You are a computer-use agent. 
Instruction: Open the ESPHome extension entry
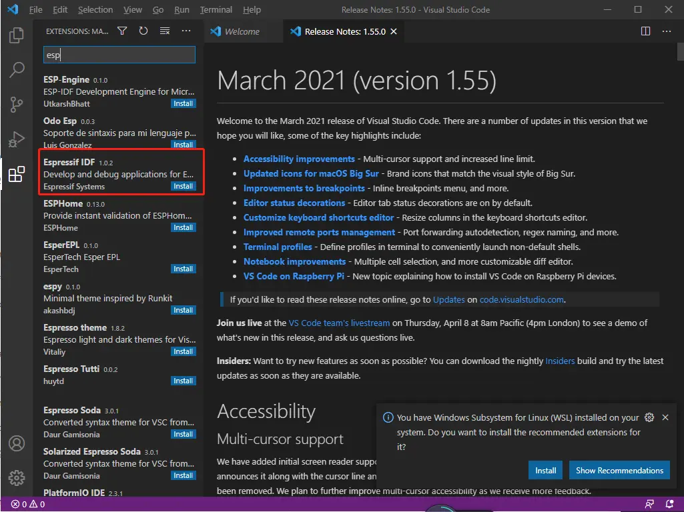pos(119,215)
